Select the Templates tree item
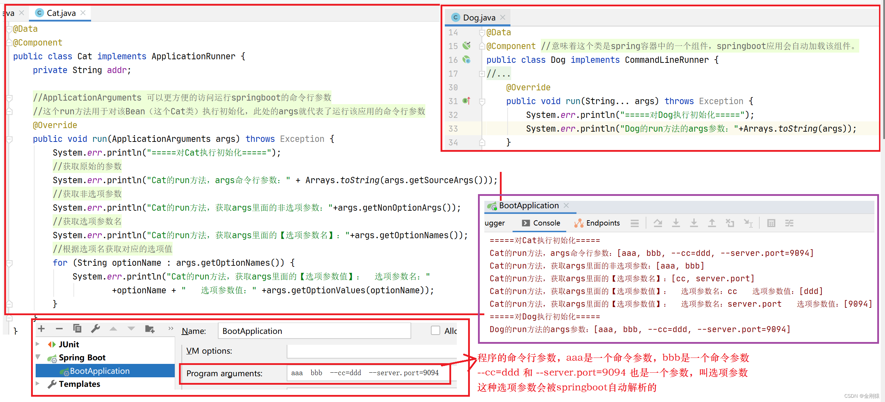The width and height of the screenshot is (885, 402). click(x=79, y=384)
